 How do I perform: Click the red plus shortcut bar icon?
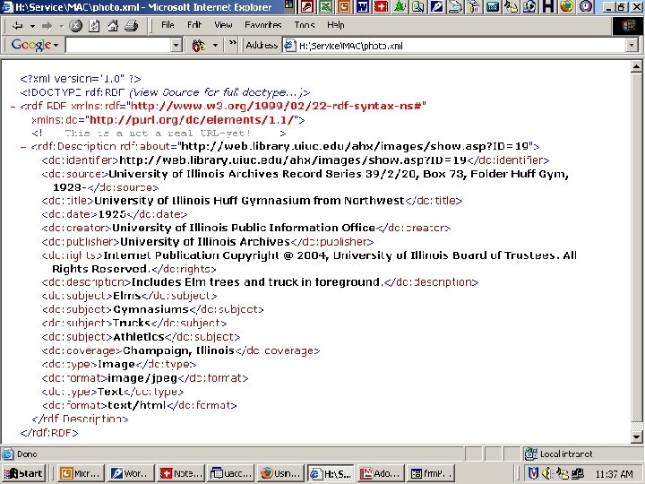381,6
